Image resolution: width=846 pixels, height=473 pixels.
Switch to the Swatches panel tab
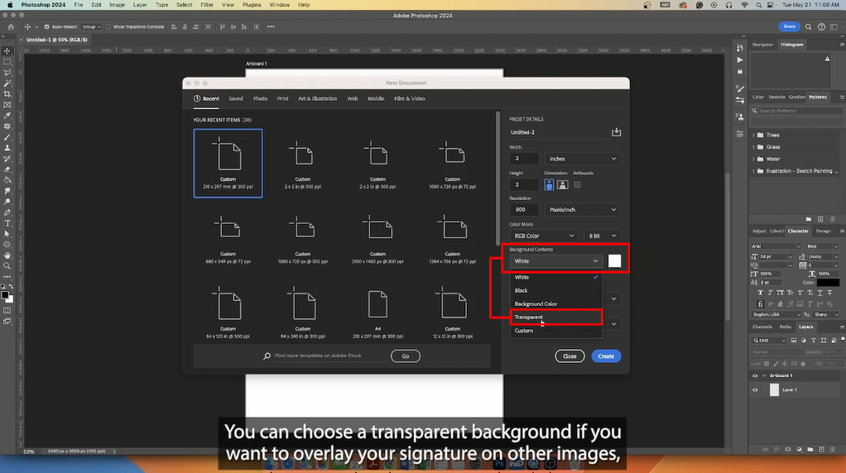click(x=776, y=97)
